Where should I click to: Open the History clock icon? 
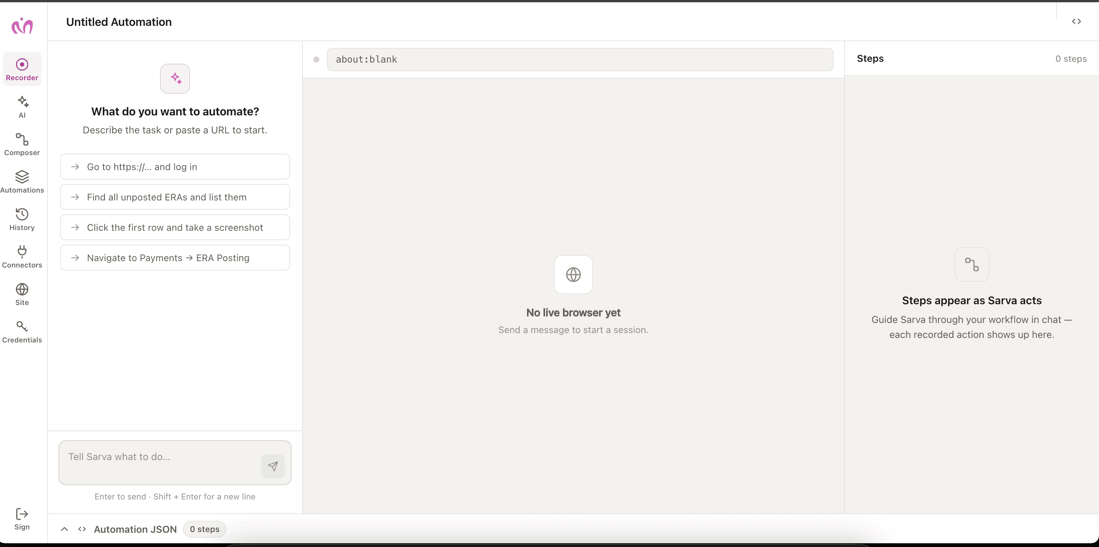pos(22,219)
